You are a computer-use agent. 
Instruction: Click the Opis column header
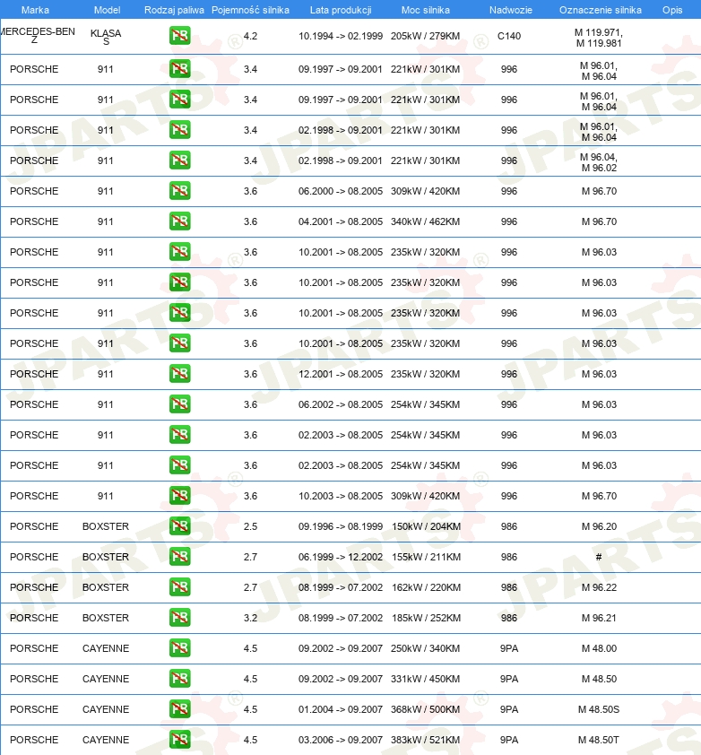point(672,10)
